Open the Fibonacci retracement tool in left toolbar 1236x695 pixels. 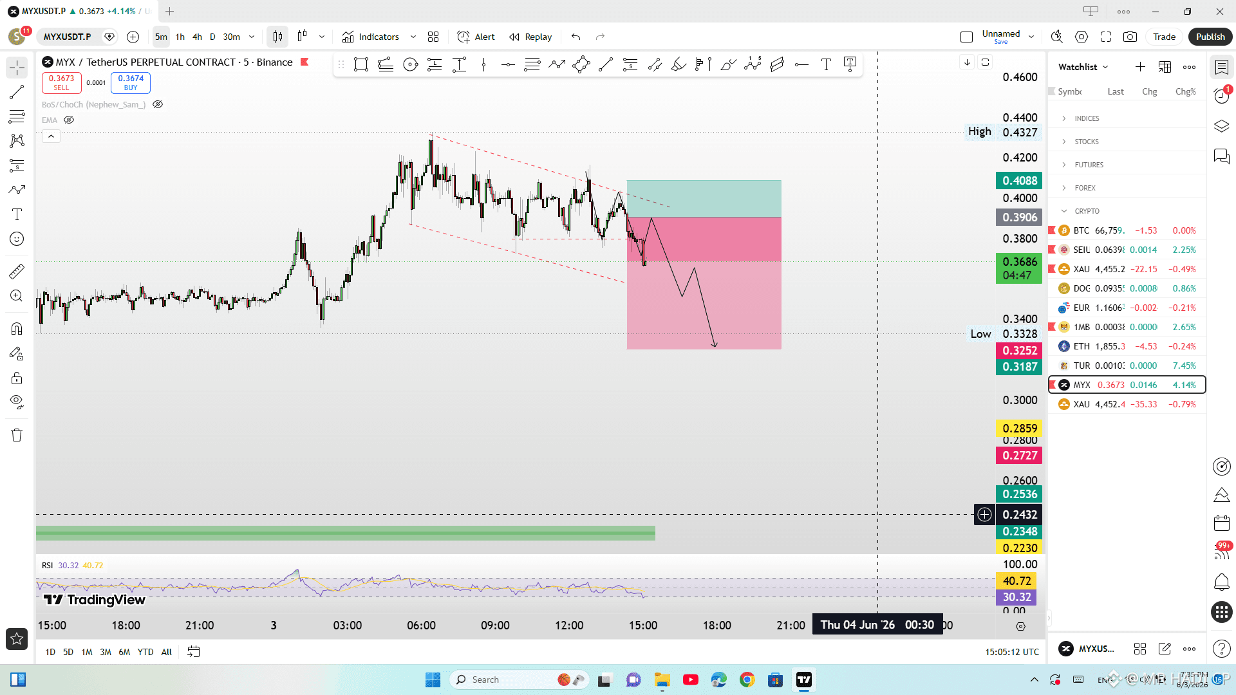tap(17, 116)
